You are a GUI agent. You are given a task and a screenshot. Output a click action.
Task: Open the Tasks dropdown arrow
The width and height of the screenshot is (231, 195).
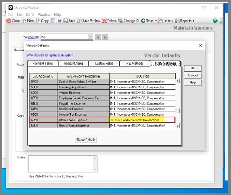(x=156, y=21)
